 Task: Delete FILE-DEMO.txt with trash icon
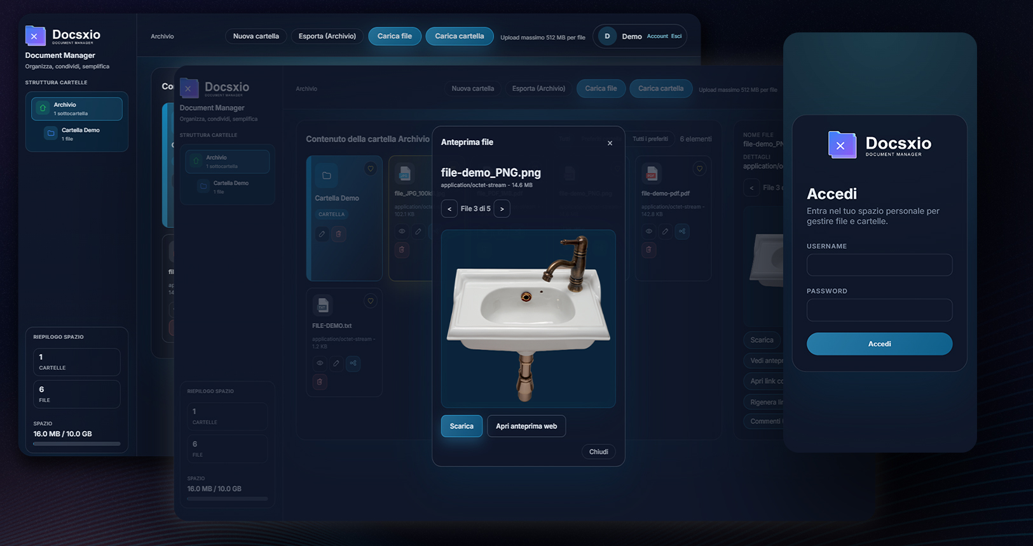tap(320, 382)
